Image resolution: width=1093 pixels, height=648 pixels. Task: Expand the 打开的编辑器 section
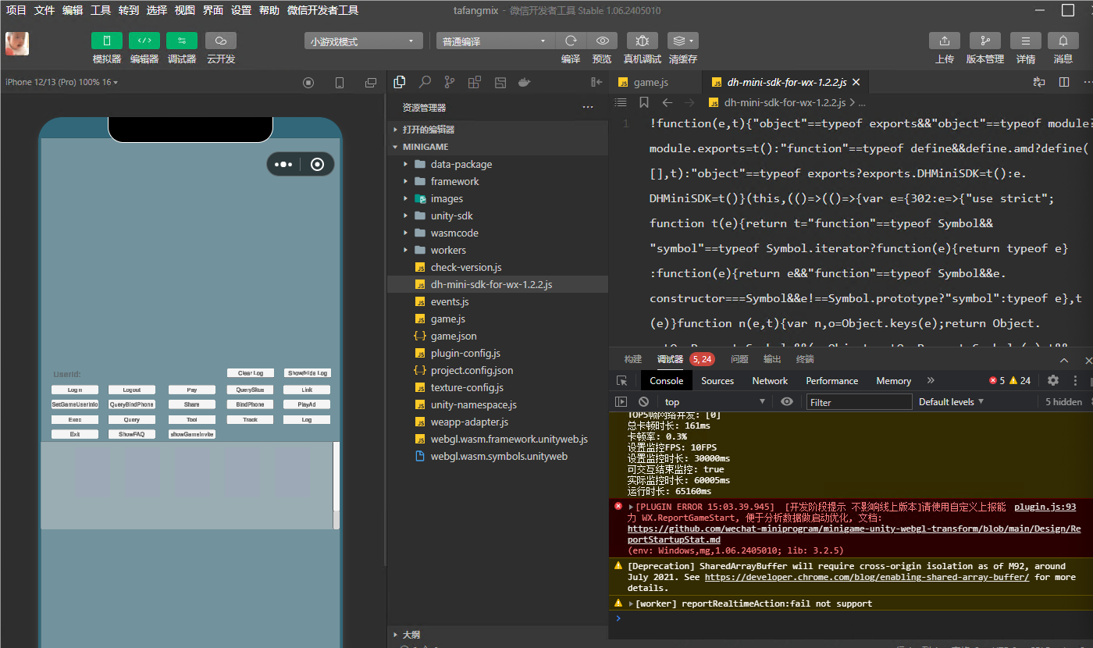click(x=497, y=130)
